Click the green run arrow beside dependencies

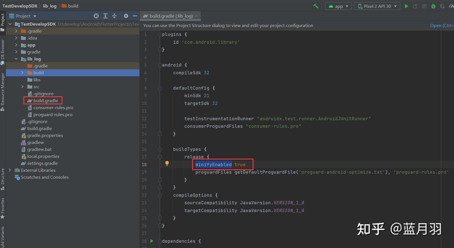(152, 241)
